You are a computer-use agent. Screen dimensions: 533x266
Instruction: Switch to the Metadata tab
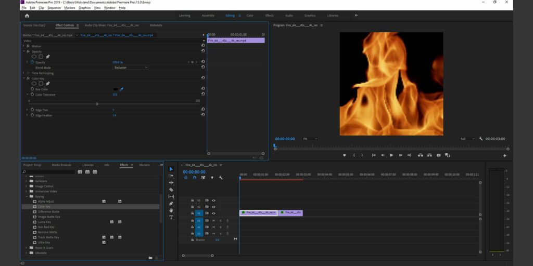156,25
